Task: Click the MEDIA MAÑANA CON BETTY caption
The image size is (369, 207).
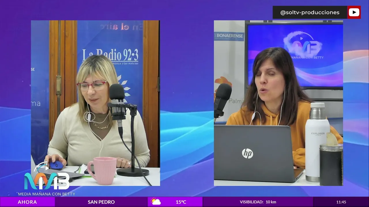Action: 47,194
